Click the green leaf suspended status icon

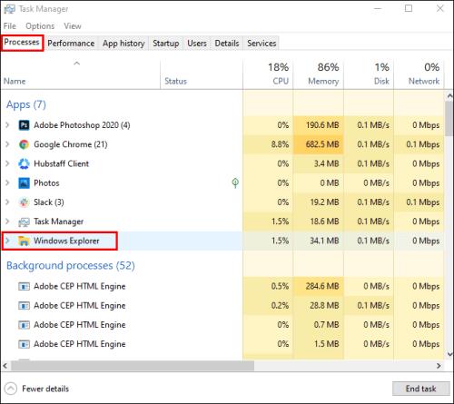coord(235,182)
